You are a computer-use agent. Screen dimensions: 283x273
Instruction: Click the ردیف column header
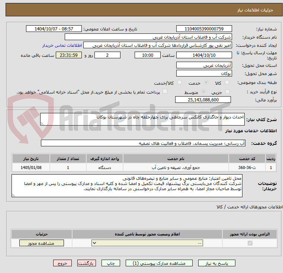[271, 159]
